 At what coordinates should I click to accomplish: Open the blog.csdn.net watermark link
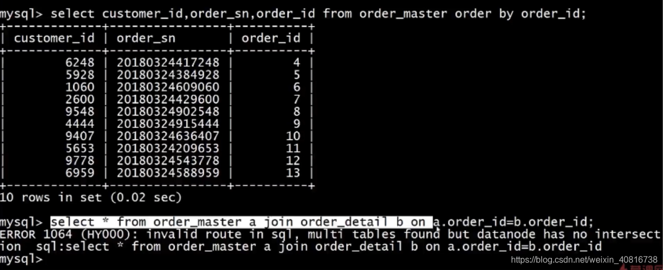click(584, 260)
